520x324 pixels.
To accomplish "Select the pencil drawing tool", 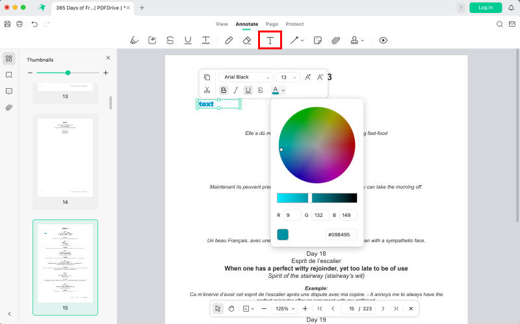I will (x=229, y=40).
